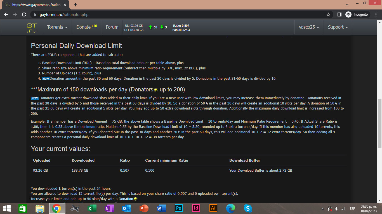Select Forum in the navigation bar

click(x=112, y=27)
